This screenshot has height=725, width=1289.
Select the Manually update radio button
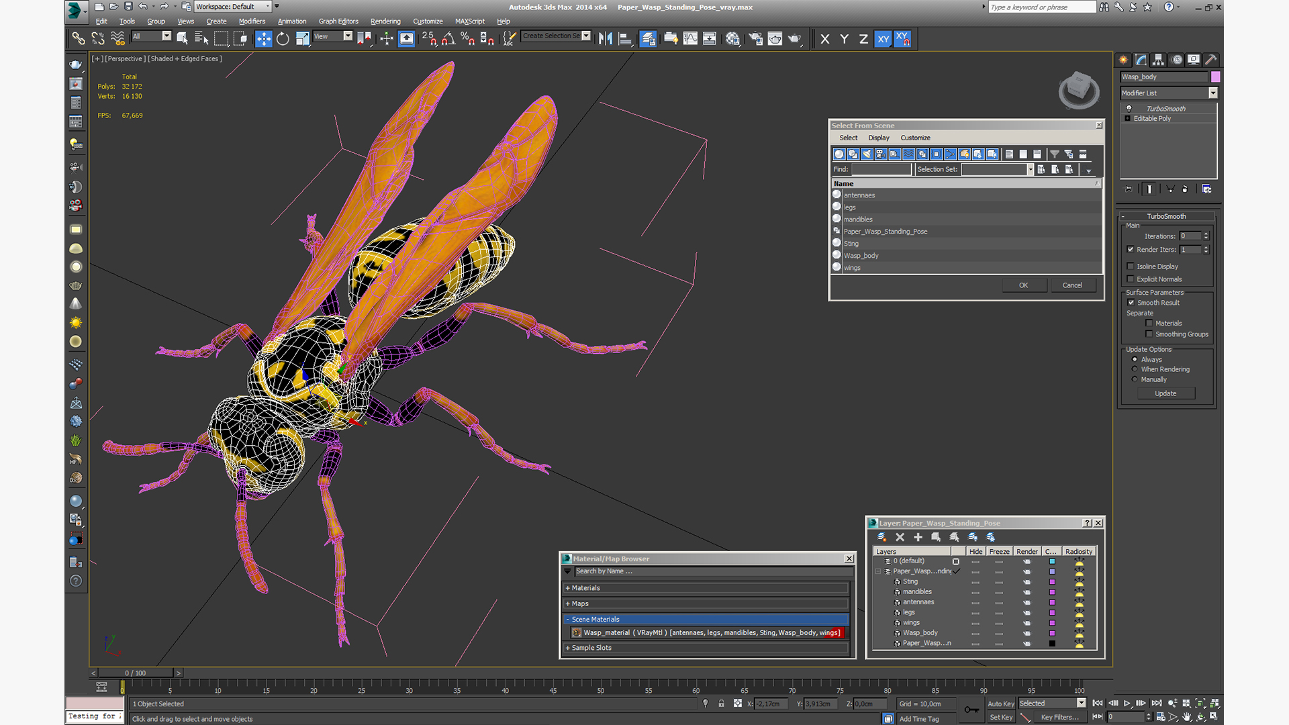click(x=1135, y=379)
